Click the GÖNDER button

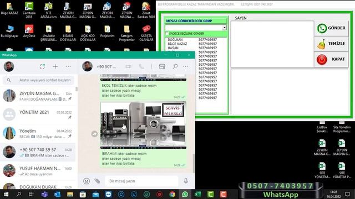click(332, 28)
